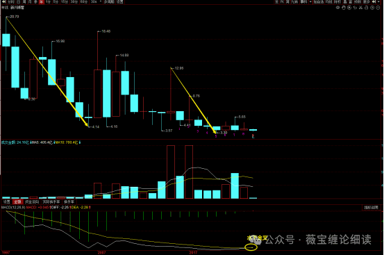The image size is (384, 255).
Task: Expand the dropdown after 事件
Action: click(311, 1)
